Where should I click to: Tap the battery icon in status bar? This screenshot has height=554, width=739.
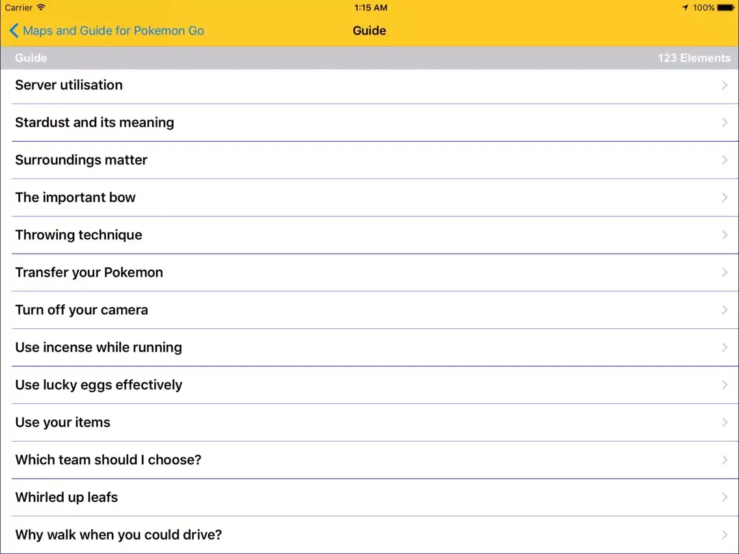click(x=725, y=8)
